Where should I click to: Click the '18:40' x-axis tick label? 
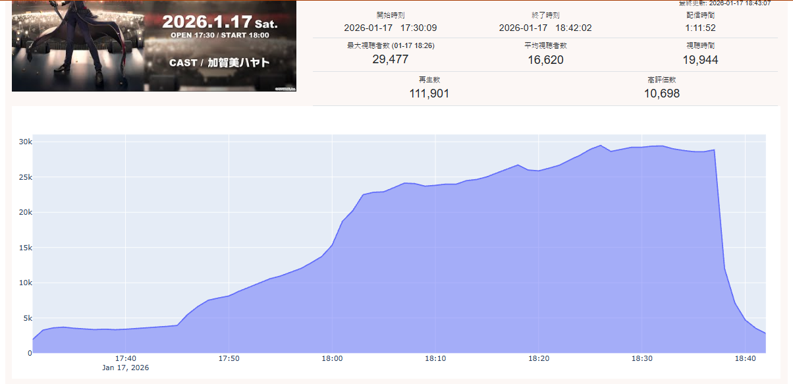746,358
